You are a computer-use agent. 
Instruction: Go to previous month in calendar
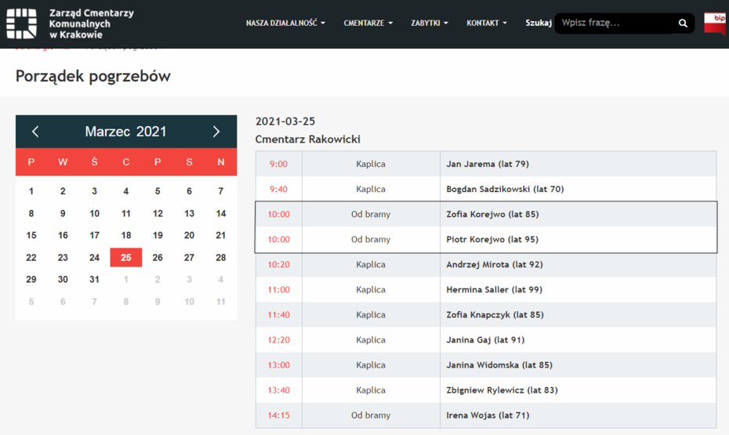35,132
